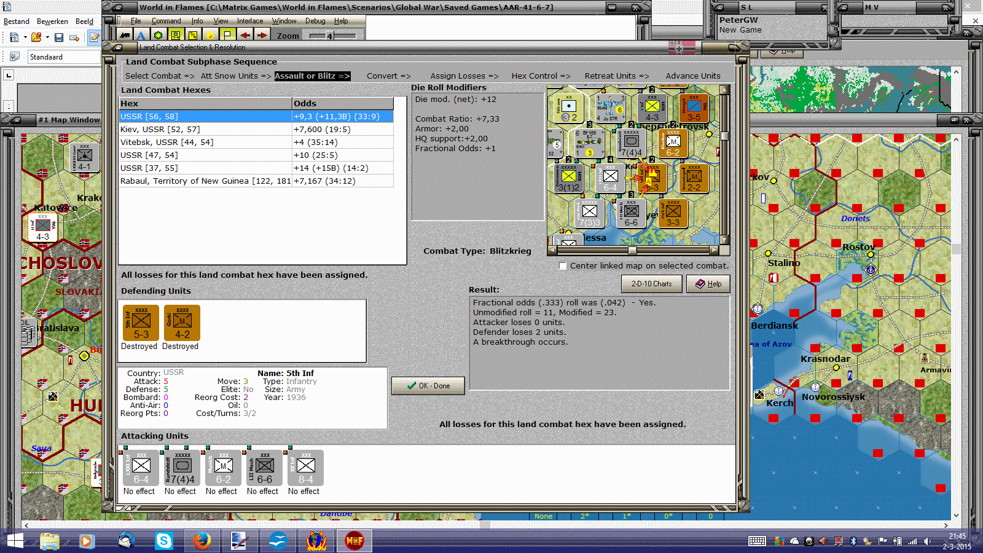Click the OK - Done button

click(x=428, y=386)
